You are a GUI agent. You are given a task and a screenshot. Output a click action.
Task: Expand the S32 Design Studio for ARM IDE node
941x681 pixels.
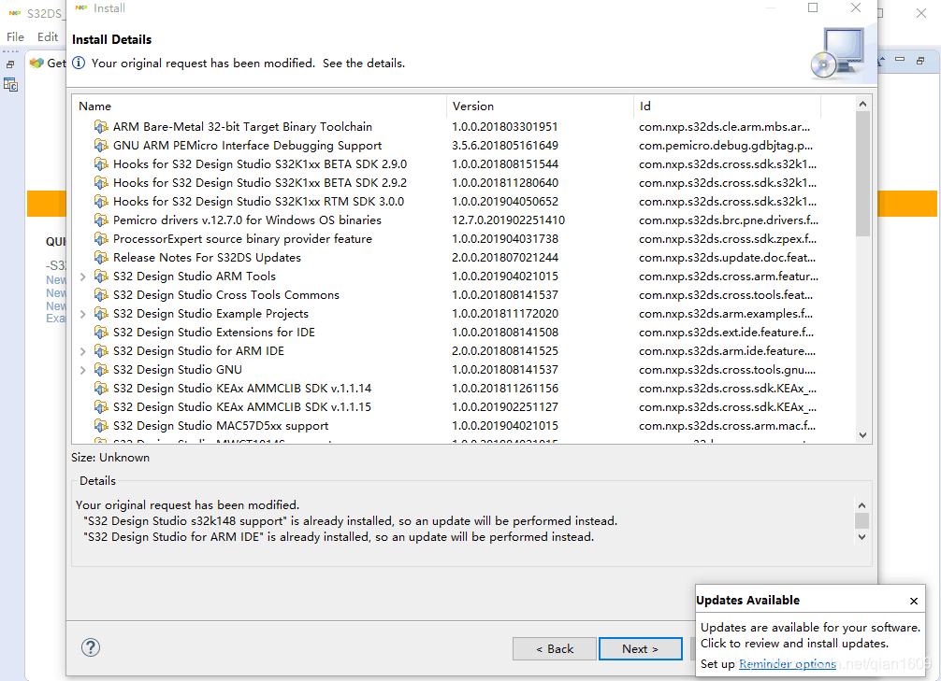(83, 351)
